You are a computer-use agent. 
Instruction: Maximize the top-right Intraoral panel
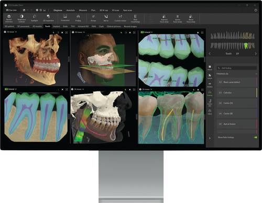(202, 32)
